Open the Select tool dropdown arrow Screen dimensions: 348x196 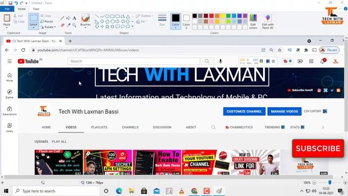tap(34, 28)
